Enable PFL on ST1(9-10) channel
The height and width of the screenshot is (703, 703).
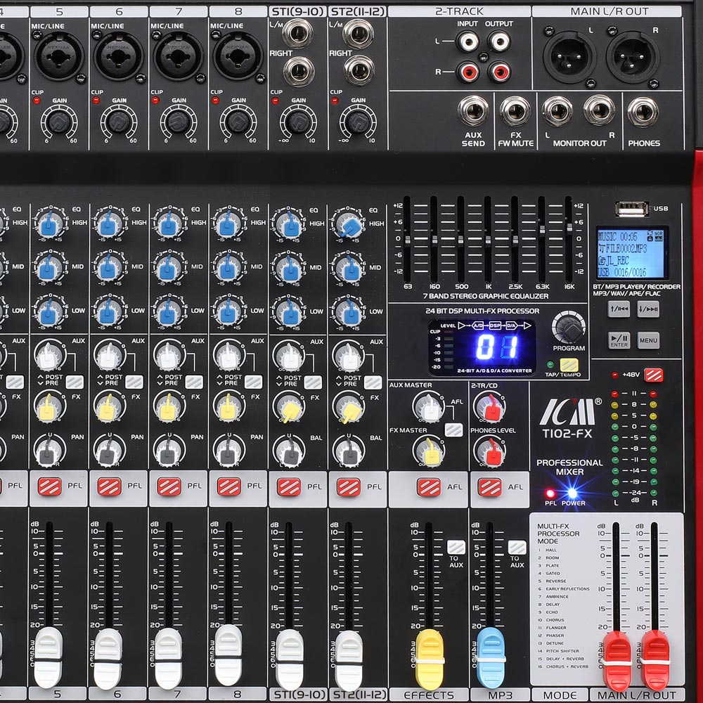point(289,487)
